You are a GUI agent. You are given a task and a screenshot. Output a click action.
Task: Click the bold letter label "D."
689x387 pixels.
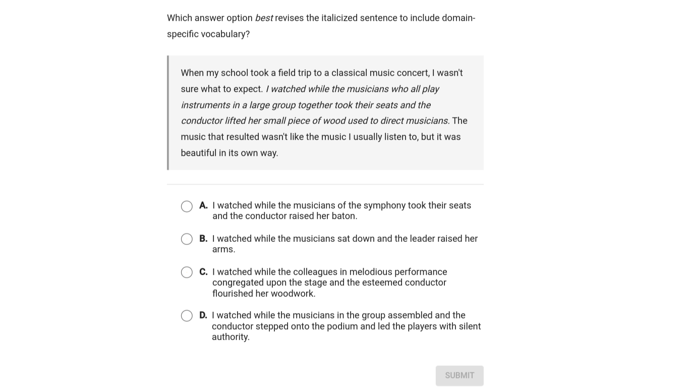click(203, 315)
